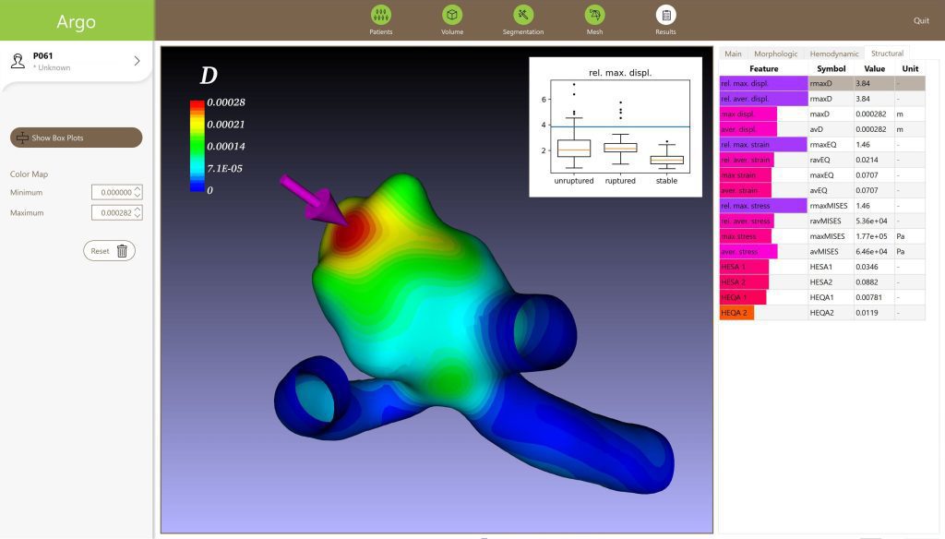Select the Results icon in toolbar

click(x=665, y=15)
